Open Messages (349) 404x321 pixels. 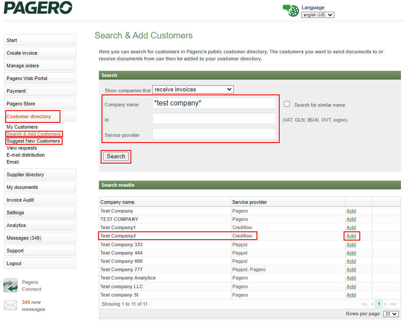(40, 238)
